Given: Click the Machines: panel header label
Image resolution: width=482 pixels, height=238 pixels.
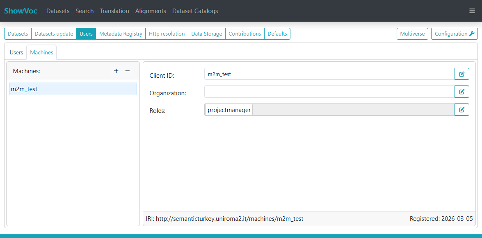Looking at the screenshot, I should 26,71.
